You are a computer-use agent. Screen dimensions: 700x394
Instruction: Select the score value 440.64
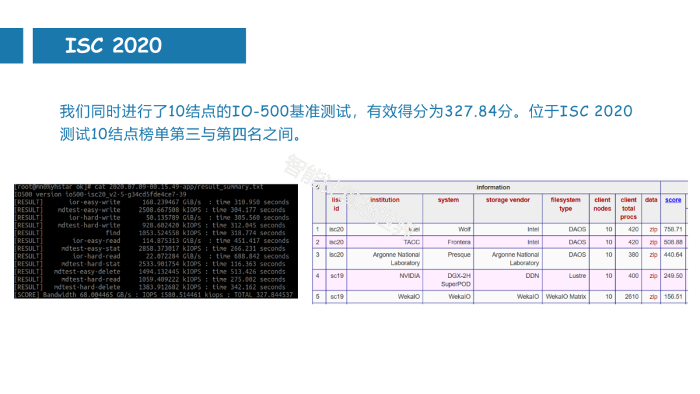(673, 255)
